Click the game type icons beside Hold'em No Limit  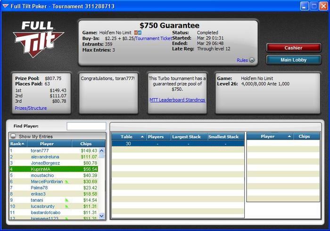click(138, 33)
